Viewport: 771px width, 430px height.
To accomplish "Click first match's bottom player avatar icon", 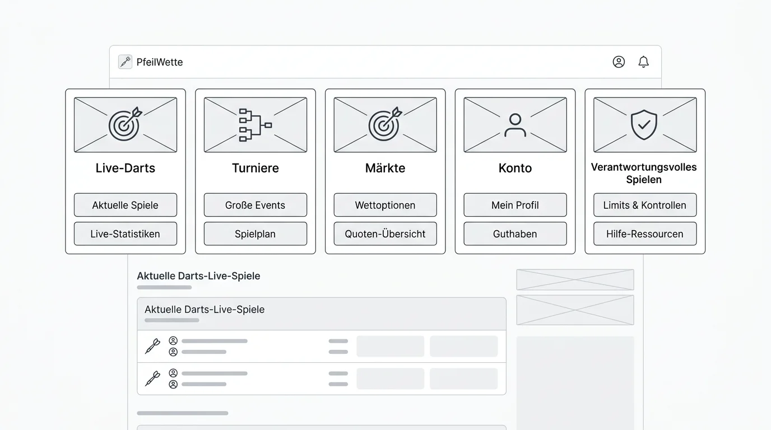I will tap(173, 352).
